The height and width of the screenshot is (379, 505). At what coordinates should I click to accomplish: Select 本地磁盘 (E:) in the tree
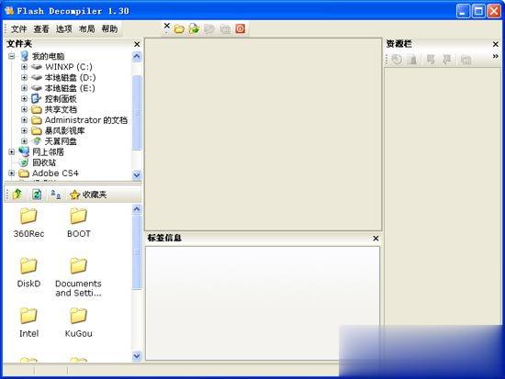(70, 88)
